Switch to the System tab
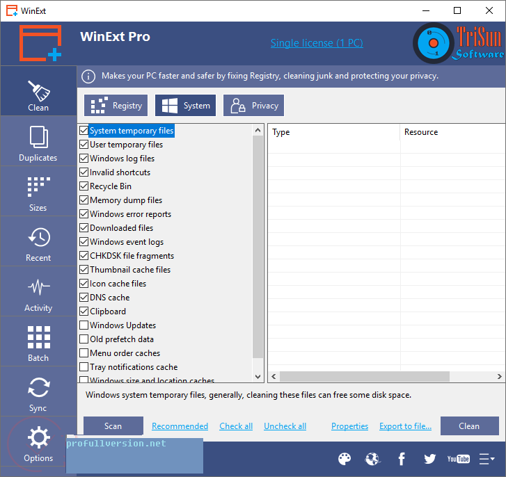This screenshot has height=477, width=506. [186, 106]
